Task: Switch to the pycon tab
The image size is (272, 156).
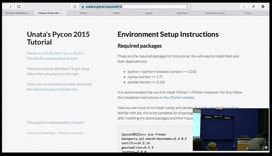Action: click(149, 13)
